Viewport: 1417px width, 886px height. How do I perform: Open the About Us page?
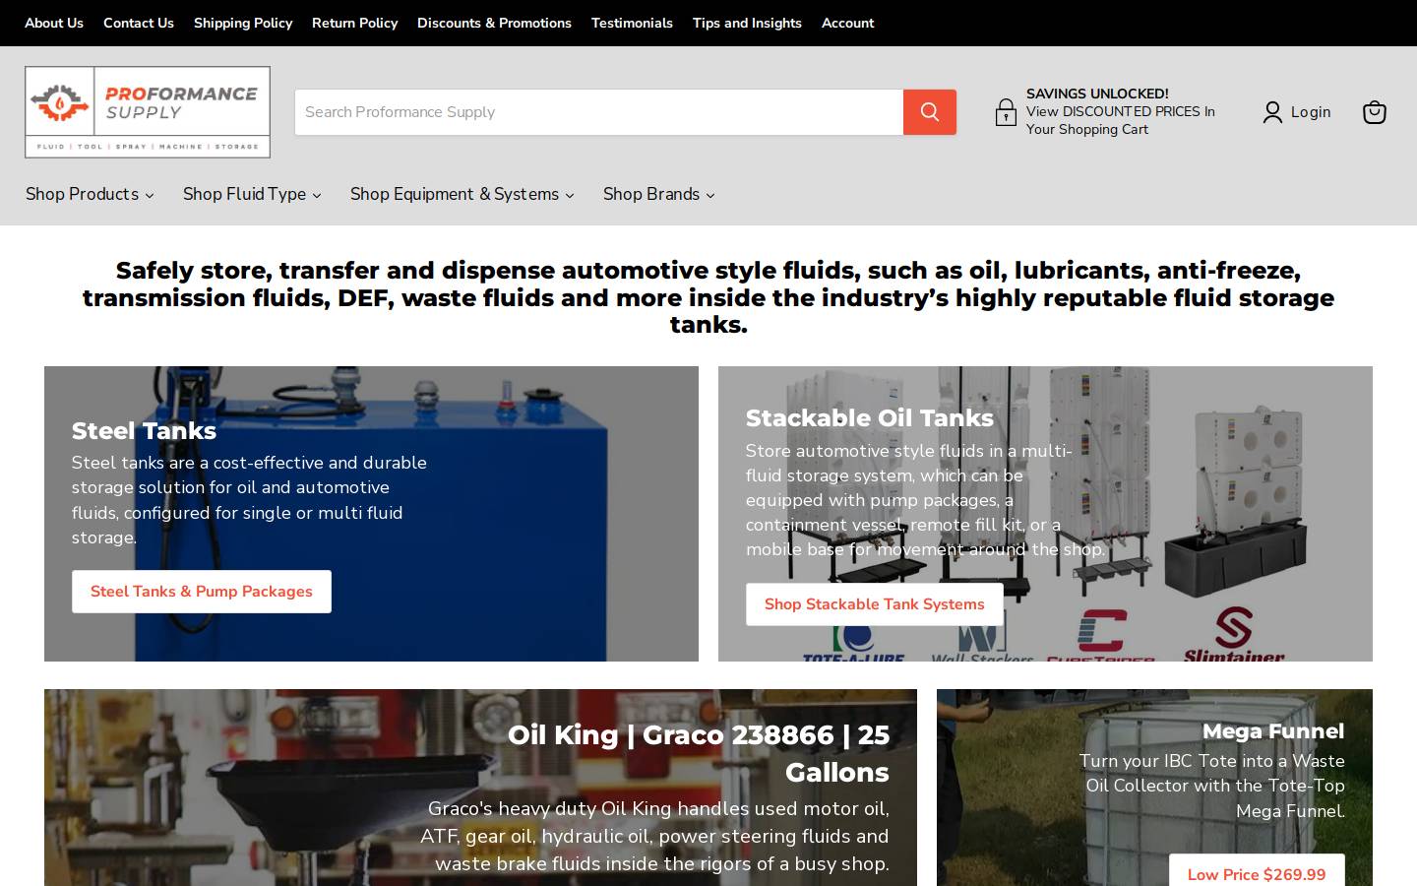pos(54,23)
